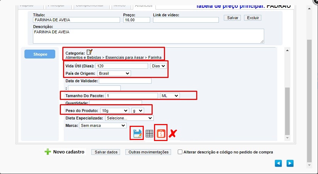Select the Shopee marketplace tab
318x174 pixels.
click(x=40, y=54)
